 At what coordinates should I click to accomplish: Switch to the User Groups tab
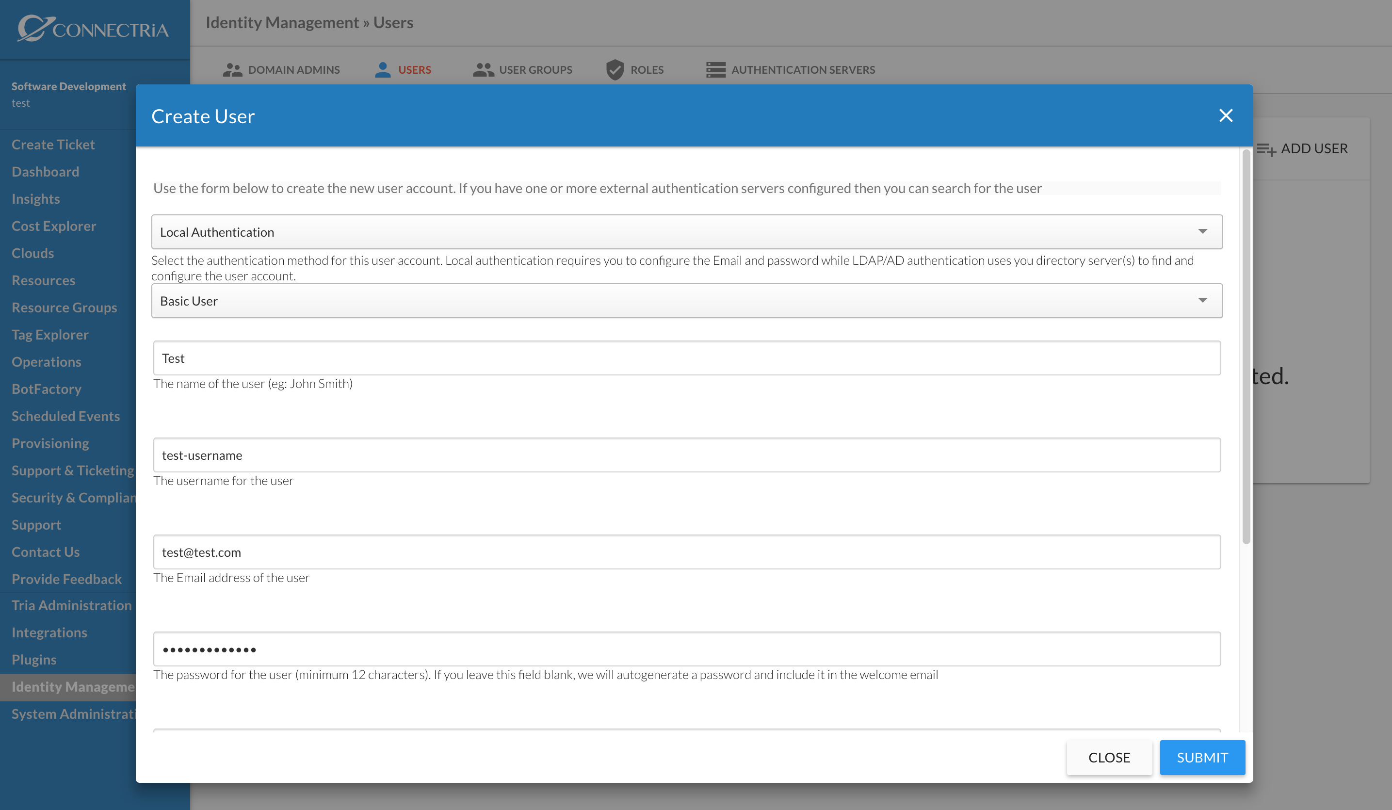pyautogui.click(x=522, y=70)
